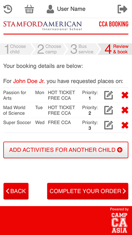Click the John Doe Jr. name link
Screen dimensions: 132x235
click(29, 81)
